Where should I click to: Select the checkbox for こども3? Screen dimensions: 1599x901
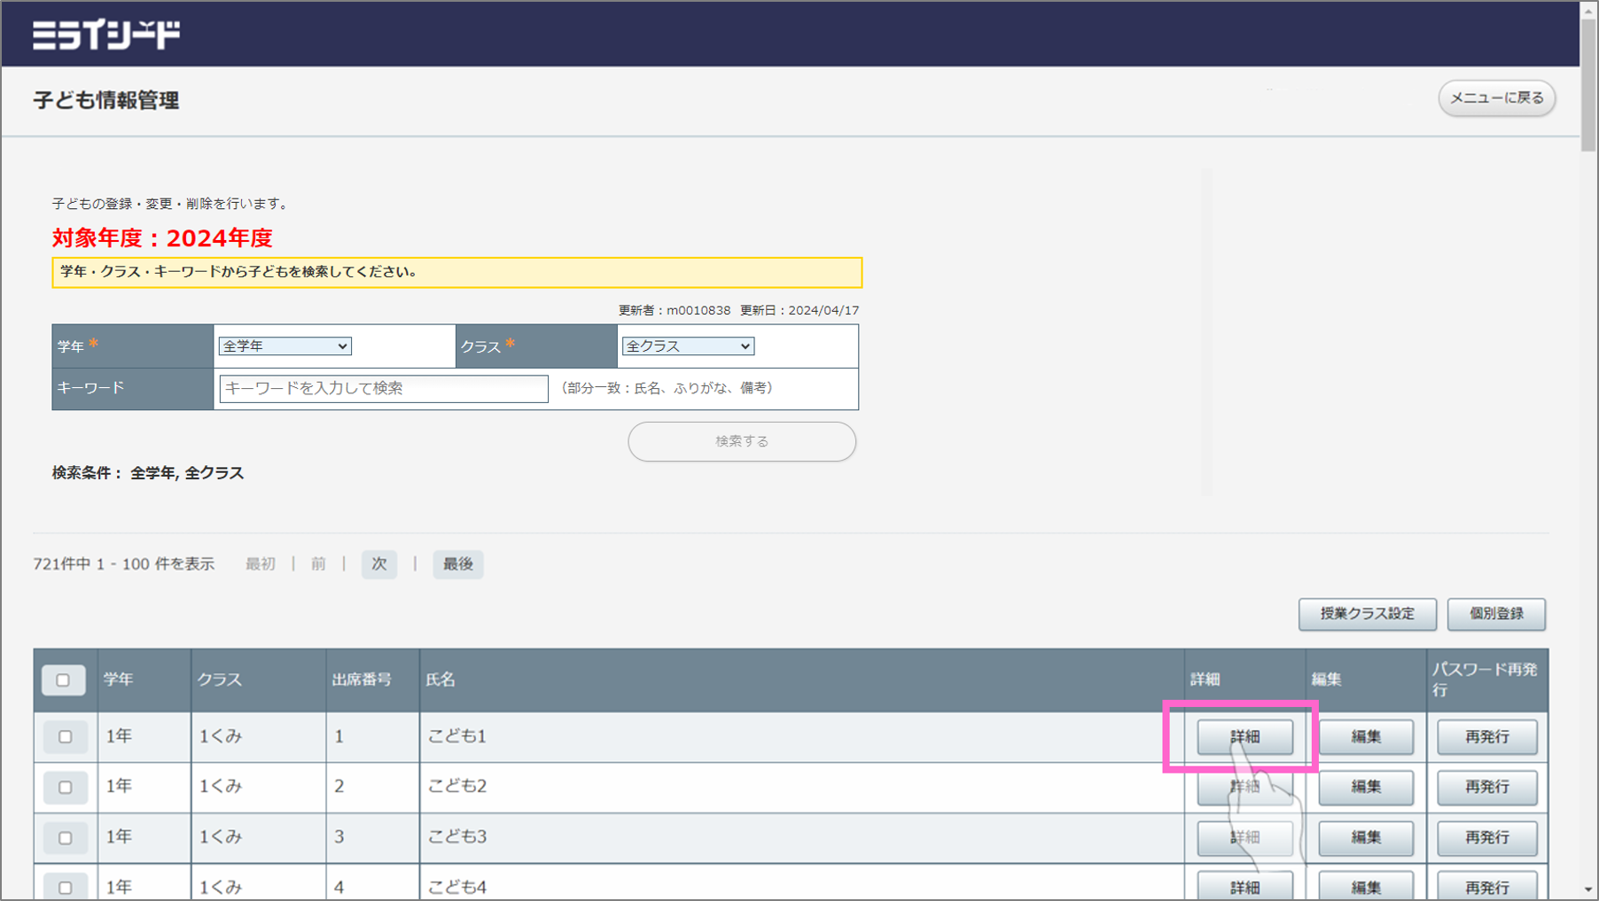65,838
